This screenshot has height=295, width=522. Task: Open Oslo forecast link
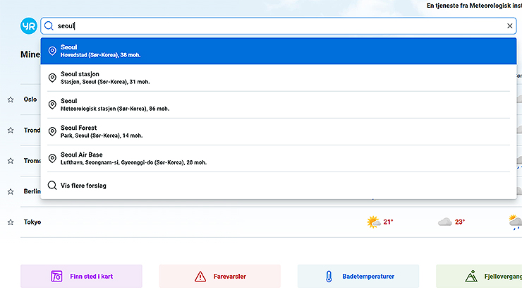click(30, 100)
